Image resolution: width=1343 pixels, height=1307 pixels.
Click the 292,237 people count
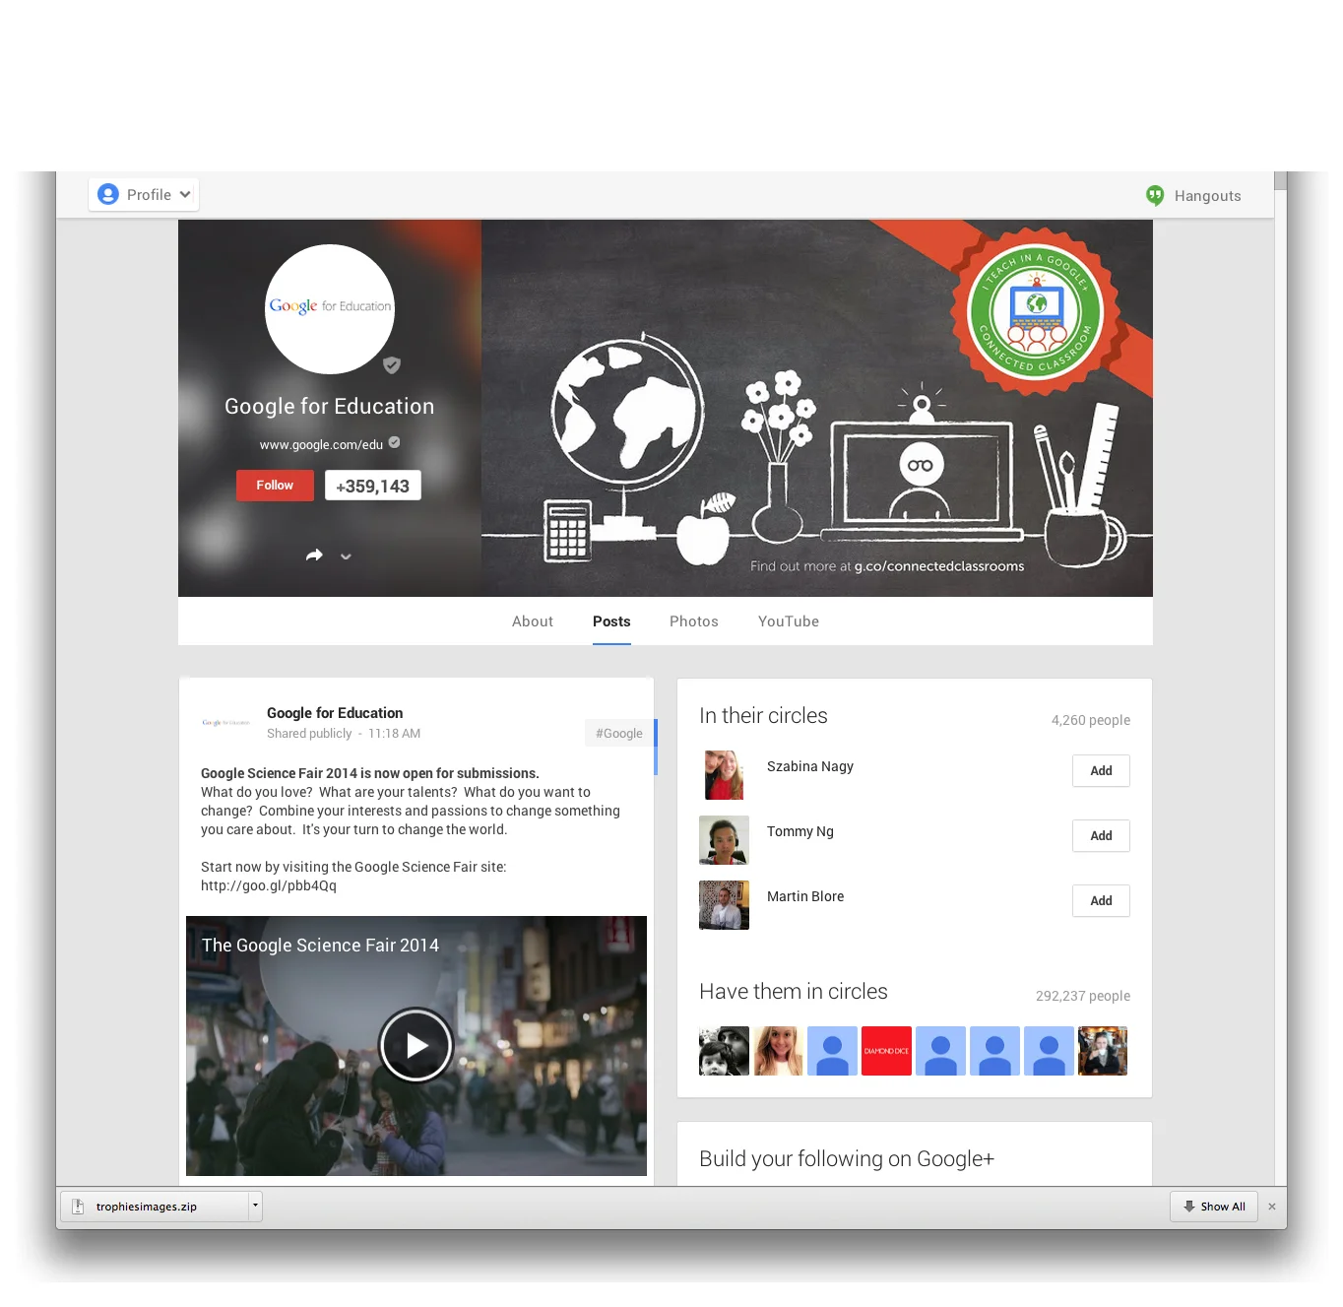coord(1082,996)
